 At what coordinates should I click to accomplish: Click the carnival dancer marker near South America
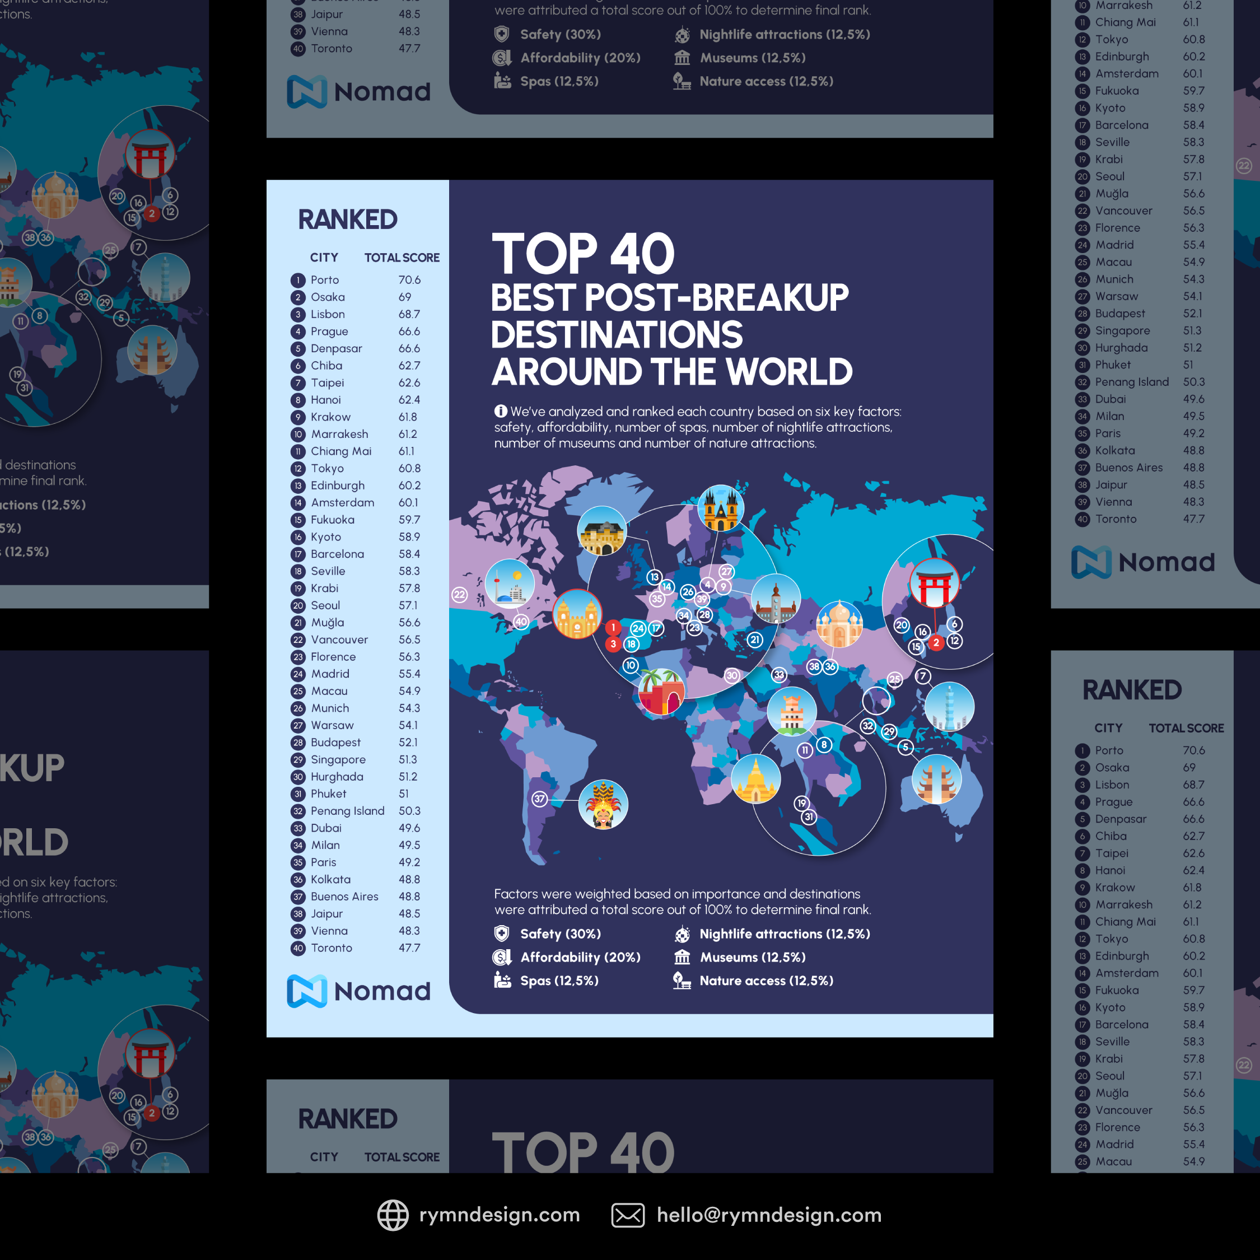click(x=603, y=805)
